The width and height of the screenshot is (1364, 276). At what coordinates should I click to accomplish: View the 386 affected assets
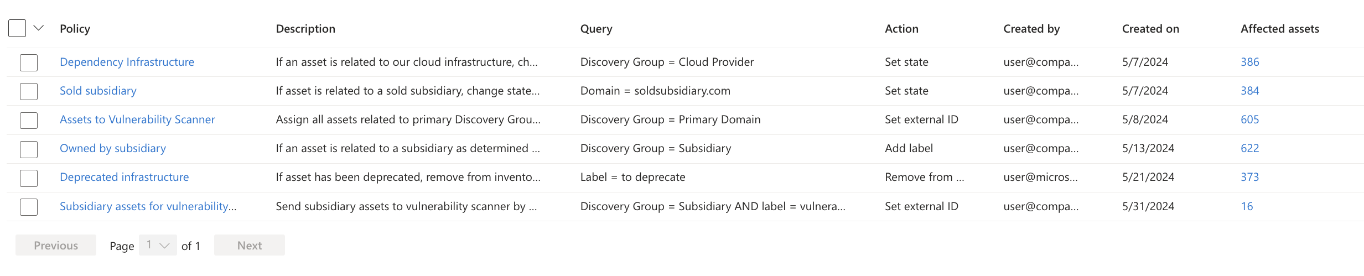(1249, 62)
